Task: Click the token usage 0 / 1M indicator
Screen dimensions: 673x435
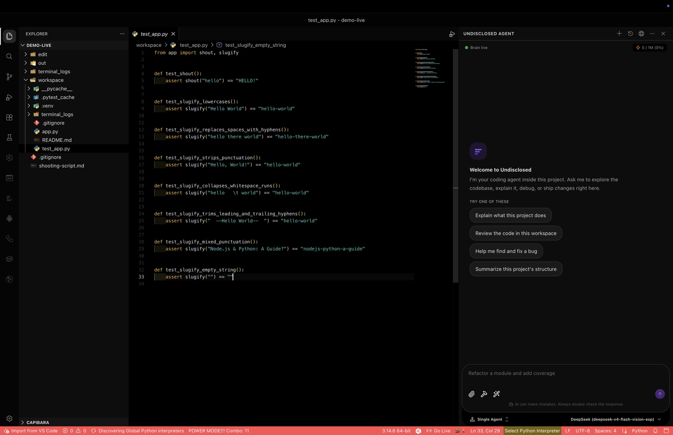Action: coord(650,48)
